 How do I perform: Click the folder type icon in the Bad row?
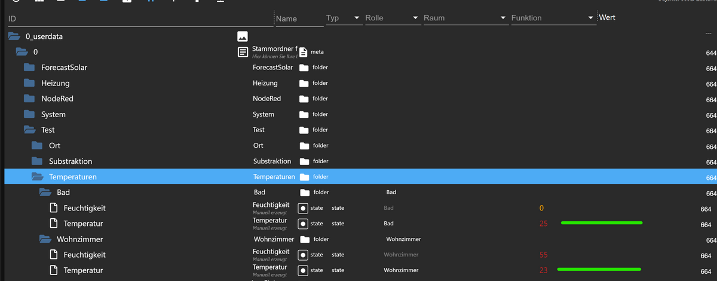(305, 193)
